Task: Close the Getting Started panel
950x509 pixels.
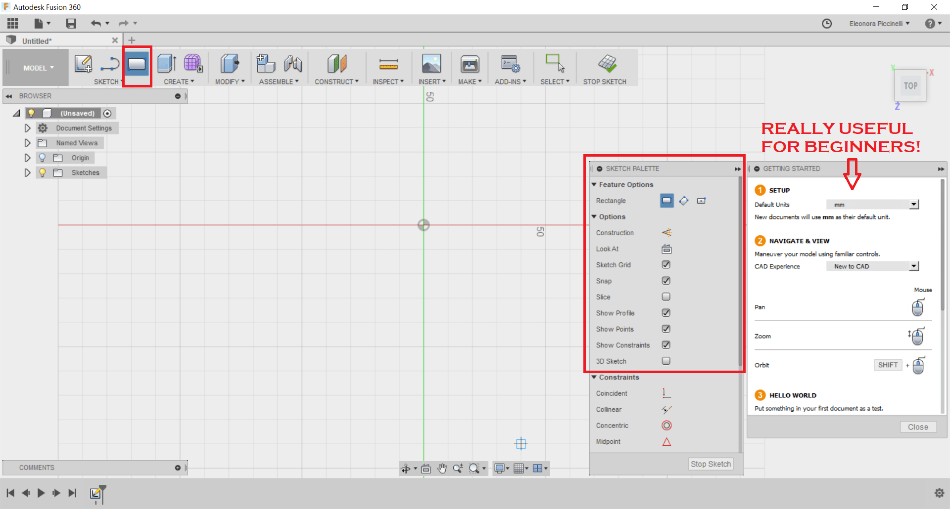Action: (918, 427)
